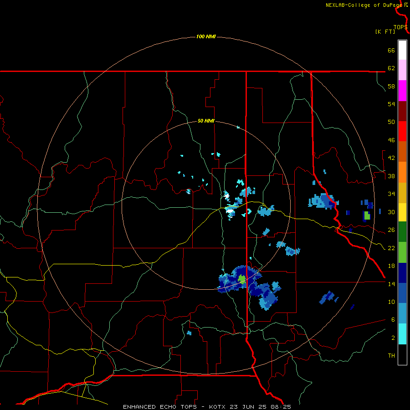Click the magenta 58 kft legend swatch

(x=402, y=91)
